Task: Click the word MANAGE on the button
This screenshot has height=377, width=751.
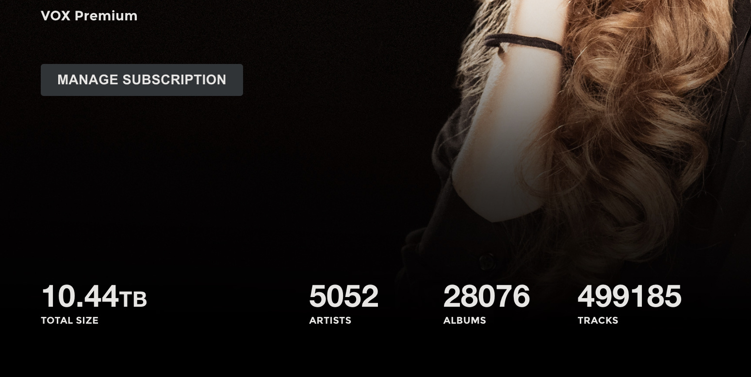Action: [88, 80]
